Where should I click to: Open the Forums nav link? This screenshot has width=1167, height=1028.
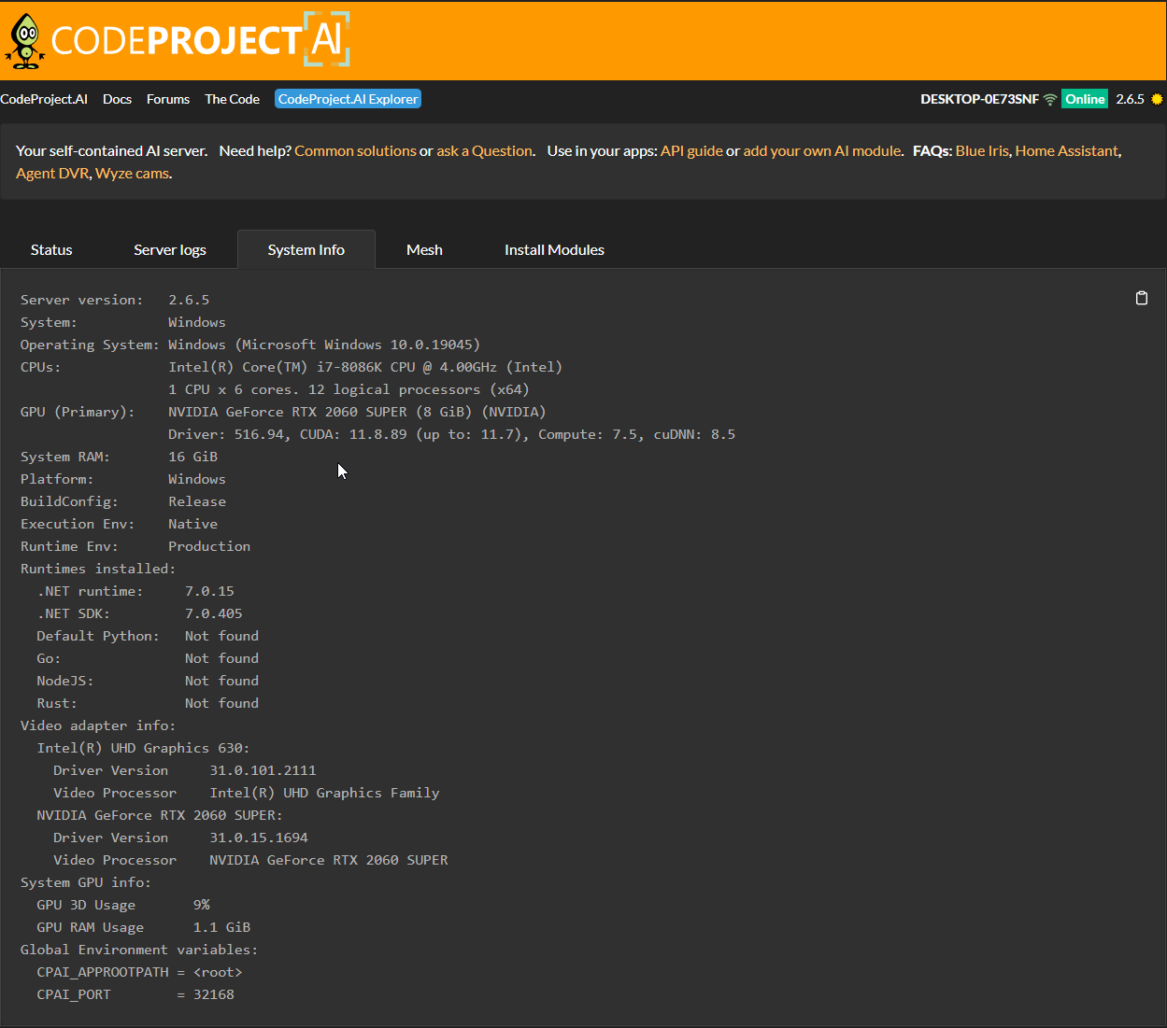click(x=168, y=99)
